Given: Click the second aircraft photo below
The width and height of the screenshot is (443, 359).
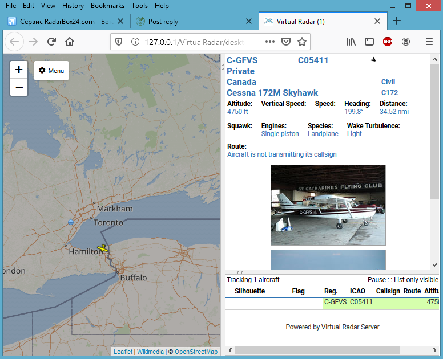Looking at the screenshot, I should [x=328, y=259].
